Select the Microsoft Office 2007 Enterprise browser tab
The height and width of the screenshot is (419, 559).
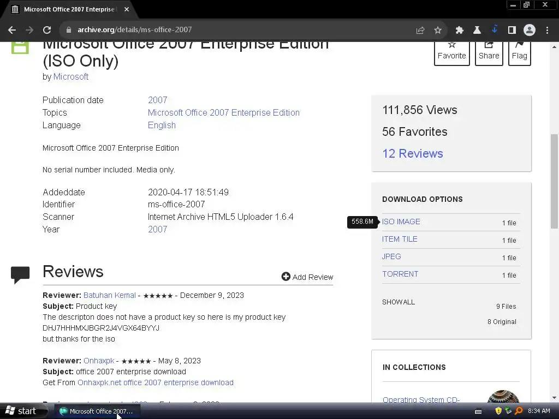point(69,9)
